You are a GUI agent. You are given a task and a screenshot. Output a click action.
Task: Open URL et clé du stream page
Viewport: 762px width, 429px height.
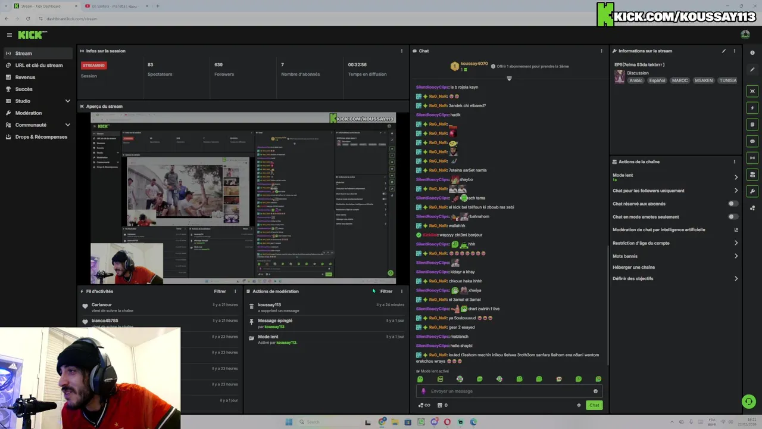(38, 66)
